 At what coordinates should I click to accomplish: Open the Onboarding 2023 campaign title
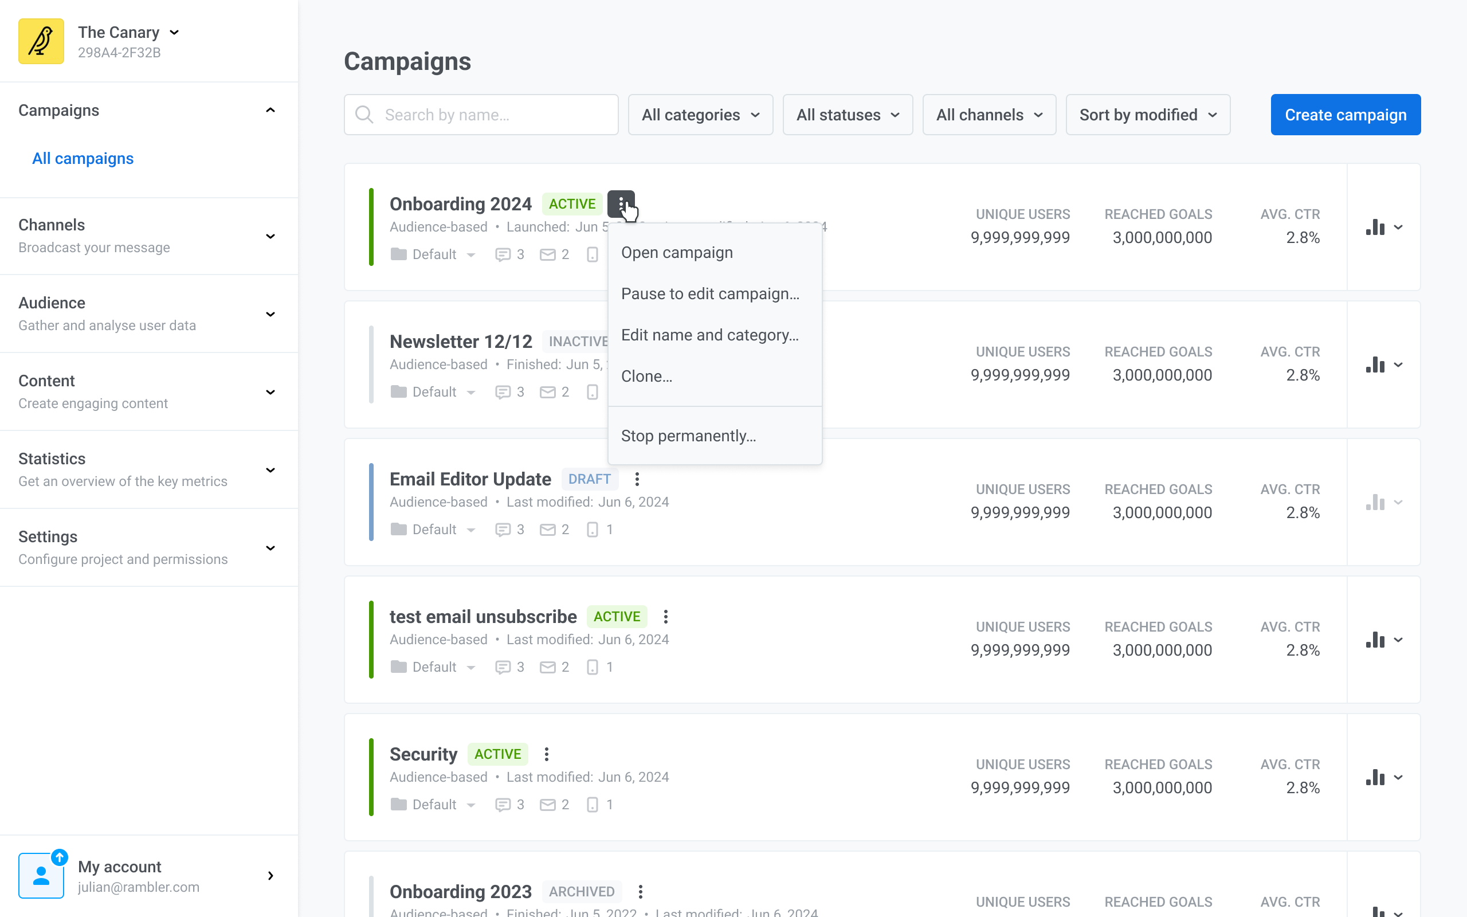pyautogui.click(x=460, y=892)
